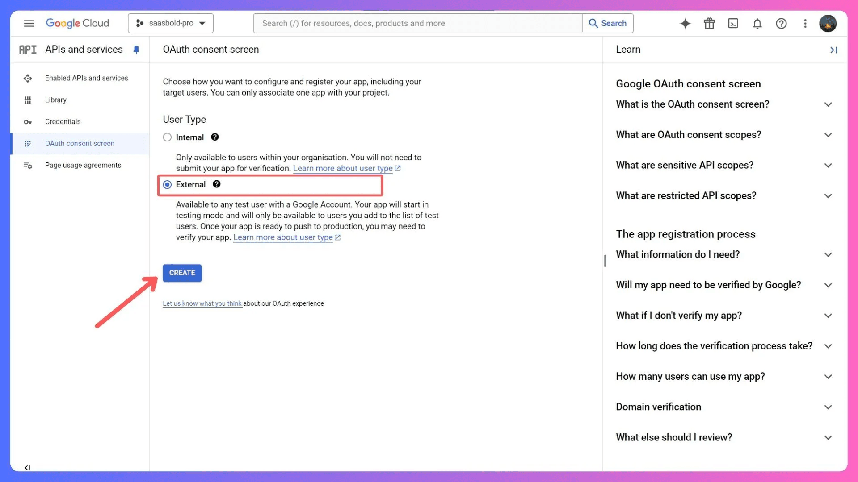This screenshot has width=858, height=482.
Task: Select the Internal user type radio button
Action: [x=168, y=137]
